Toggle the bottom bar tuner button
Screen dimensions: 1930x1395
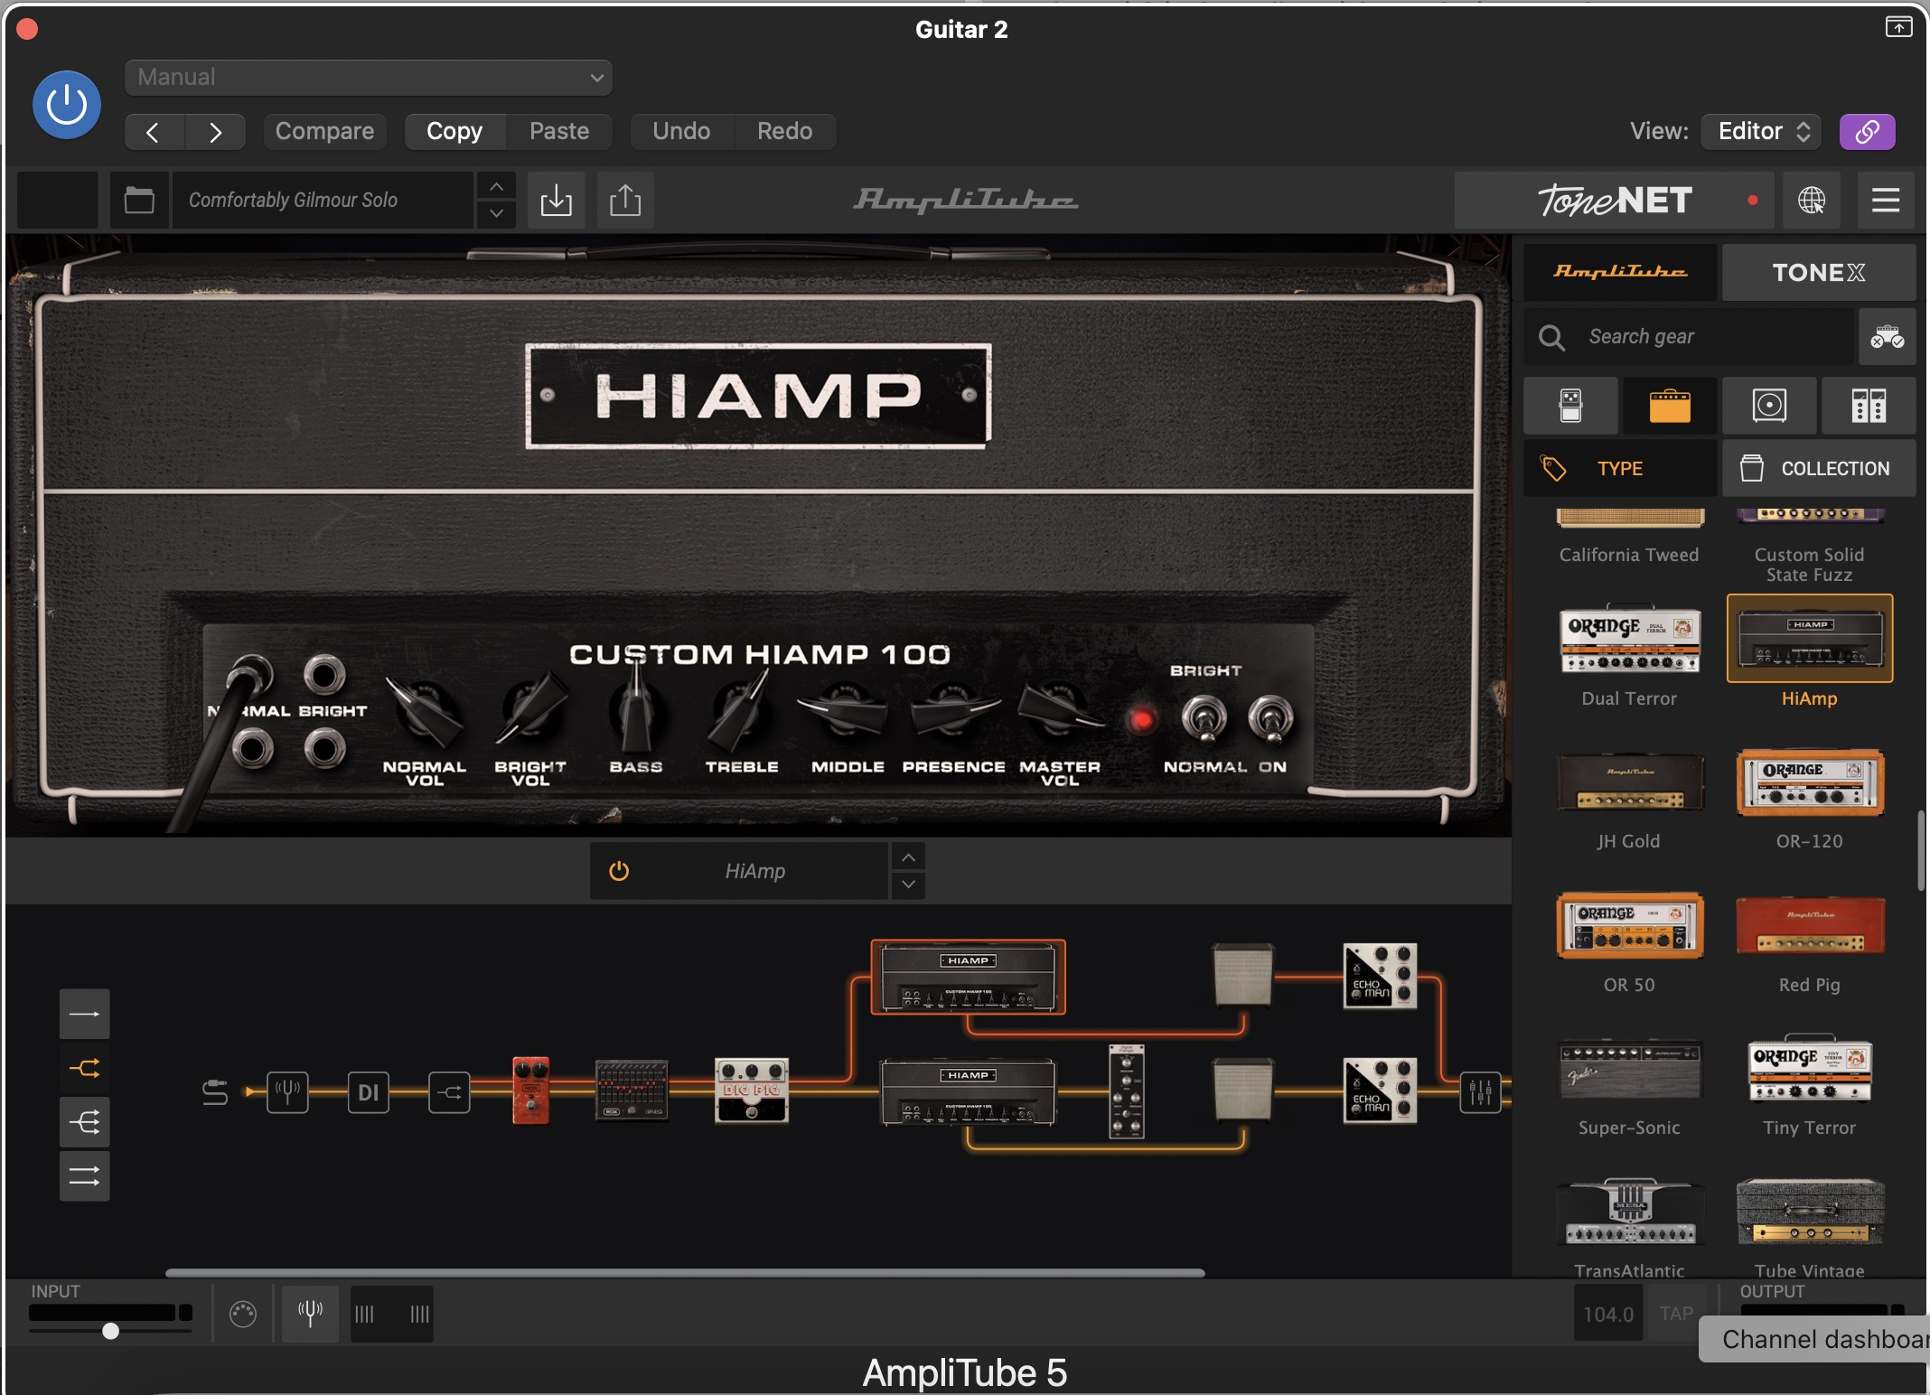[310, 1314]
